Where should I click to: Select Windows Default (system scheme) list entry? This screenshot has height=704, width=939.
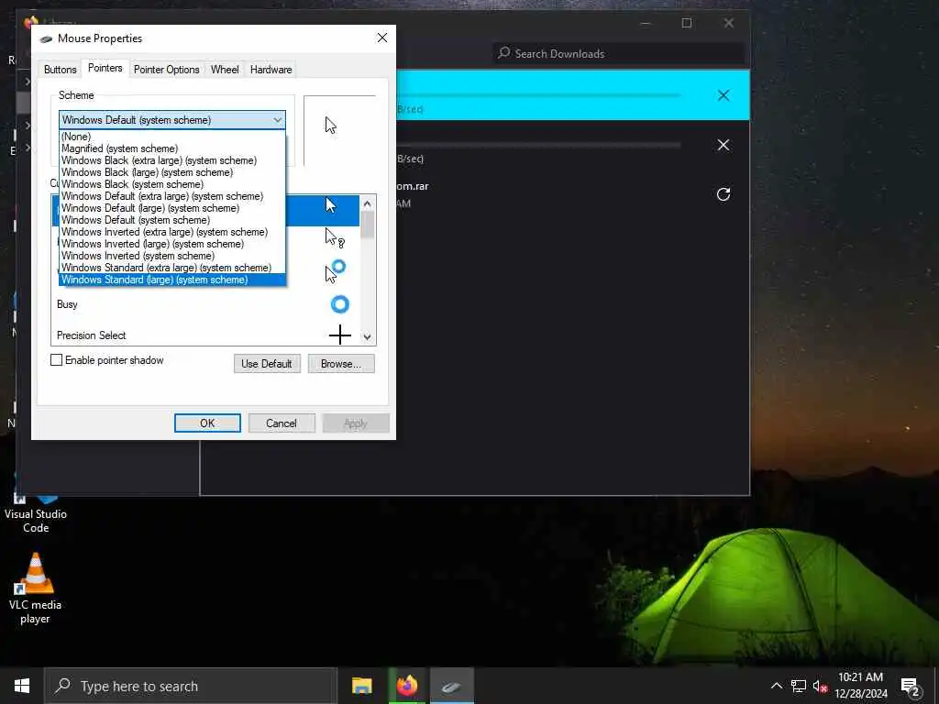point(172,220)
